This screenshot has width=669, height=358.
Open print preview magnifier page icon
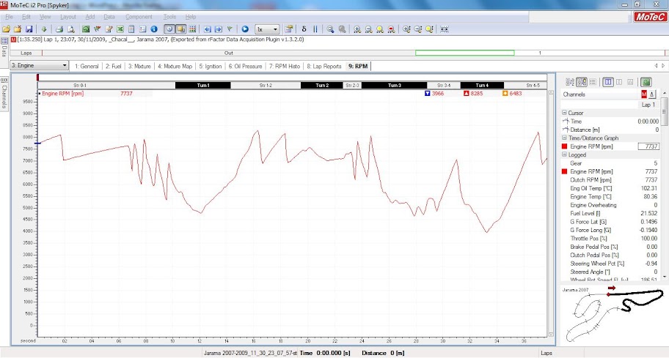pyautogui.click(x=71, y=29)
